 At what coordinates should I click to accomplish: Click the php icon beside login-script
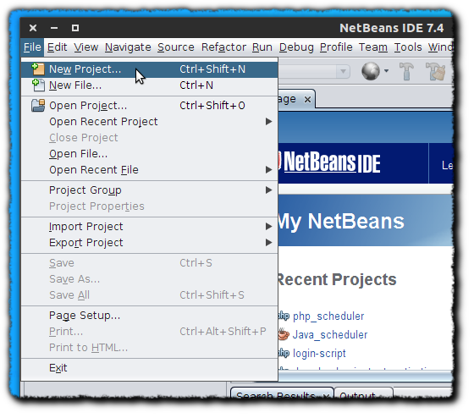pyautogui.click(x=284, y=353)
